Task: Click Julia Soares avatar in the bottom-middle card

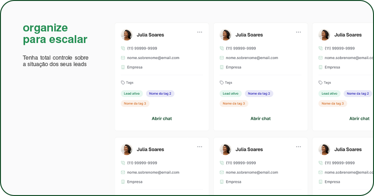Action: point(225,149)
